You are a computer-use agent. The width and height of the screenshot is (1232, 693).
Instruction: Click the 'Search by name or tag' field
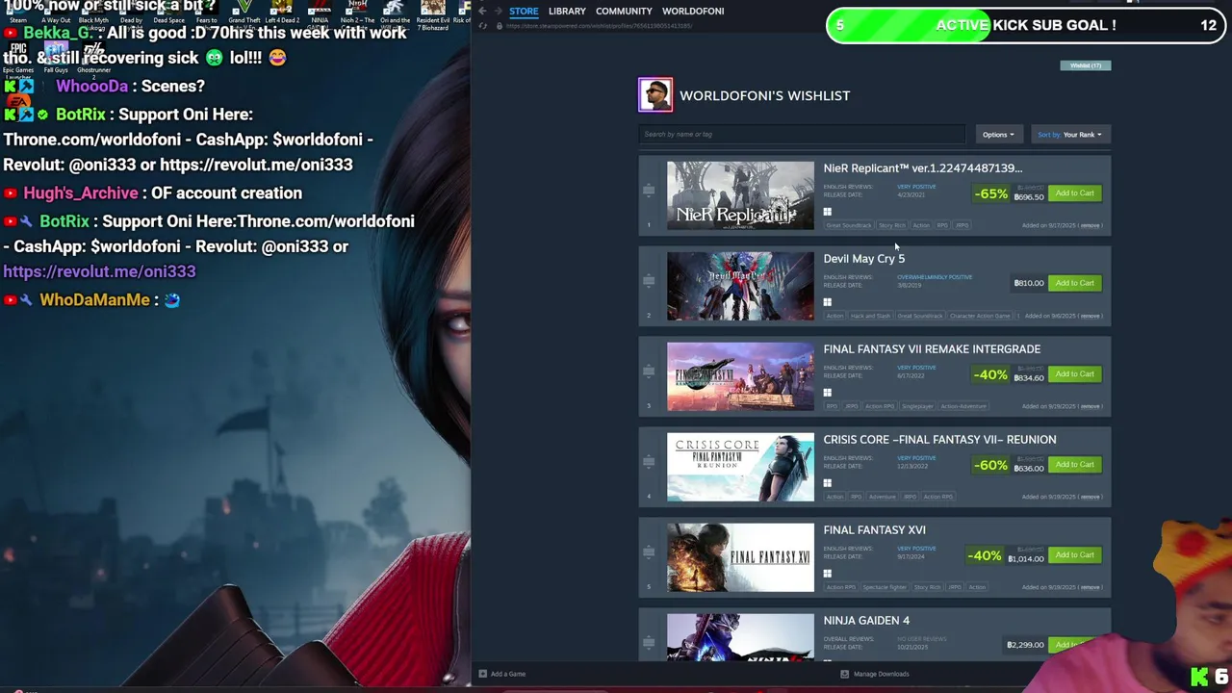(x=802, y=135)
